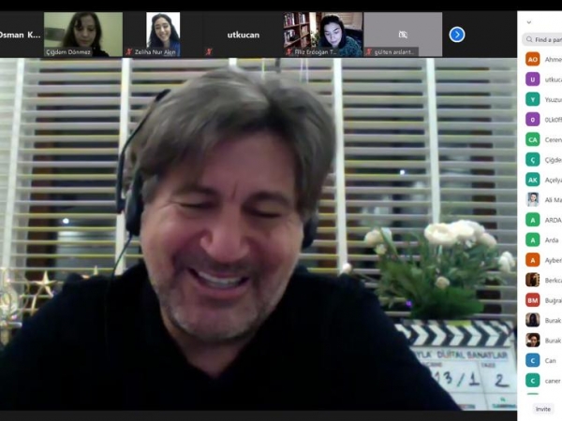Show the next page of video thumbnails
This screenshot has height=421, width=562.
click(x=457, y=35)
